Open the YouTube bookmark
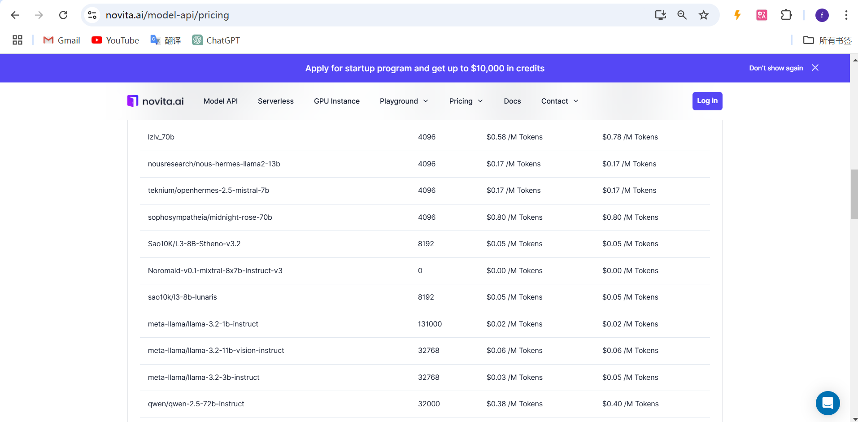The height and width of the screenshot is (422, 858). coord(115,40)
